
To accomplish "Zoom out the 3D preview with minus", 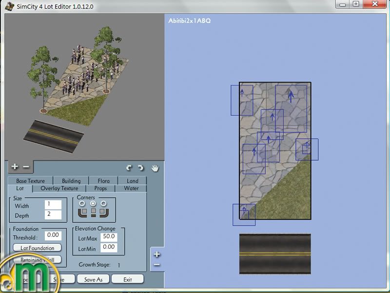I will pos(26,167).
